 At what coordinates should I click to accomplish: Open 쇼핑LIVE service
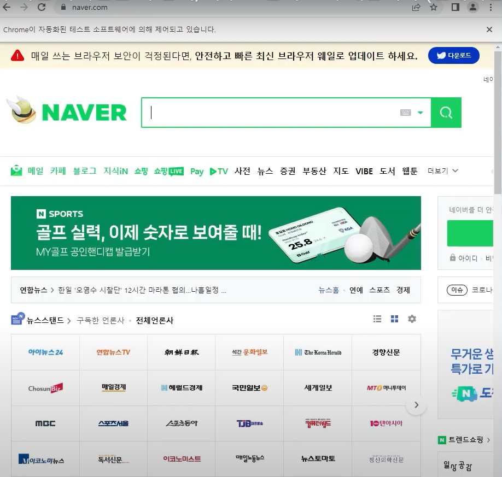point(169,171)
